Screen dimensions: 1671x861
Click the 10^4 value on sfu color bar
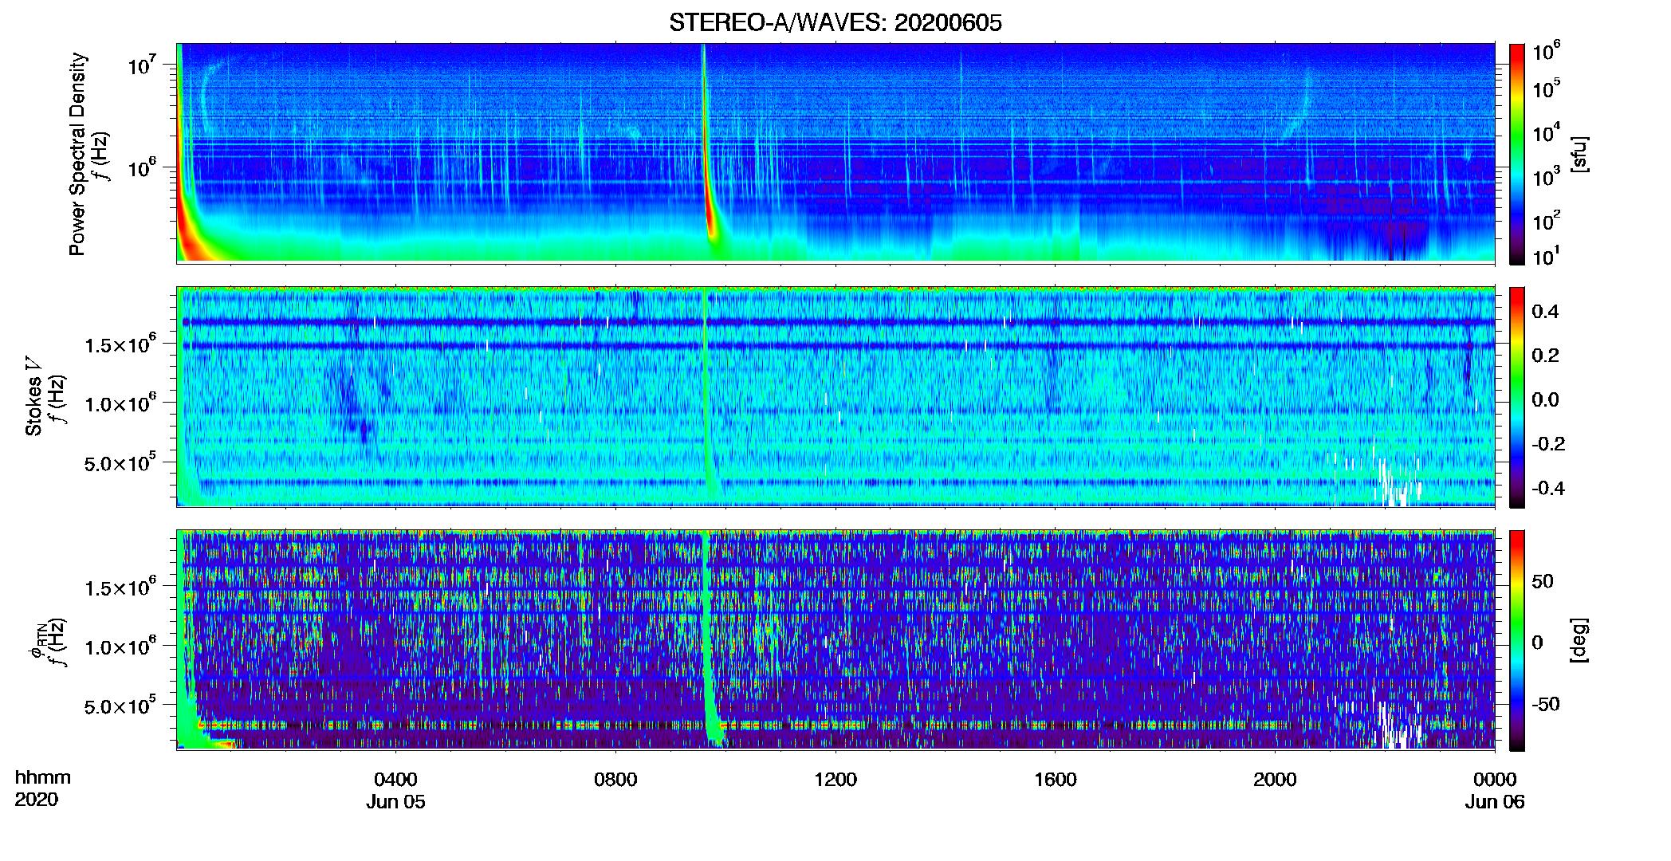pyautogui.click(x=1547, y=132)
